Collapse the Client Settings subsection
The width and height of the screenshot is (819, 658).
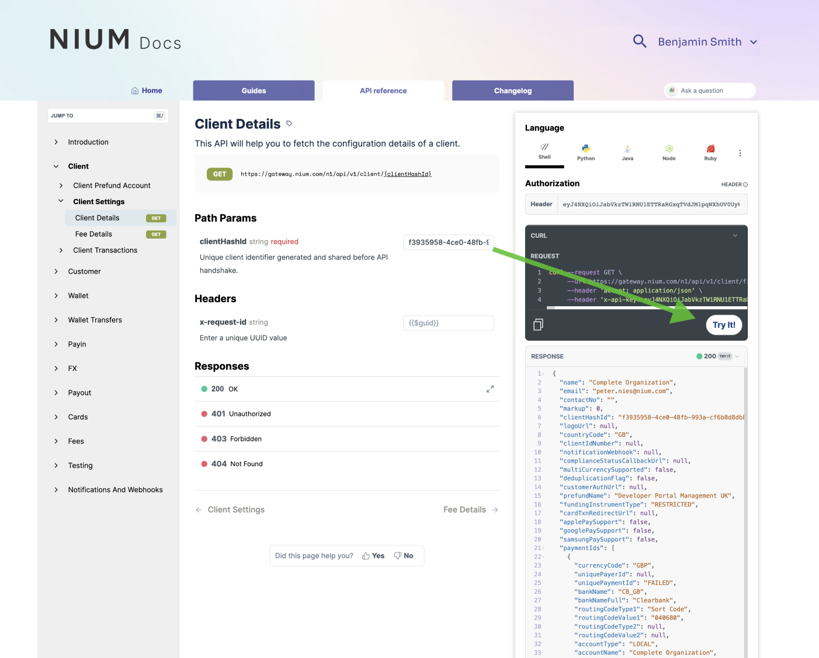click(x=61, y=201)
